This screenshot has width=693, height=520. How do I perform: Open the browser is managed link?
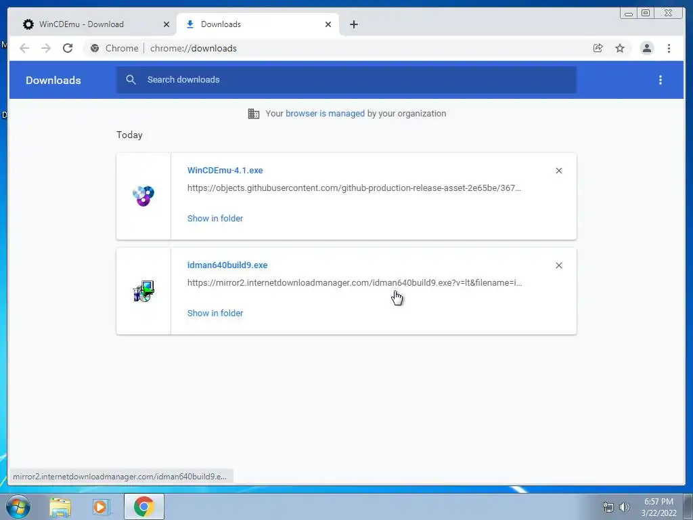325,114
